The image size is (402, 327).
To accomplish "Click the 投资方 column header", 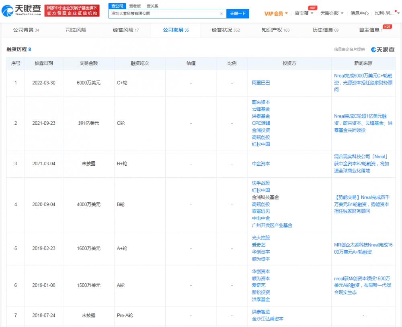I will point(289,63).
